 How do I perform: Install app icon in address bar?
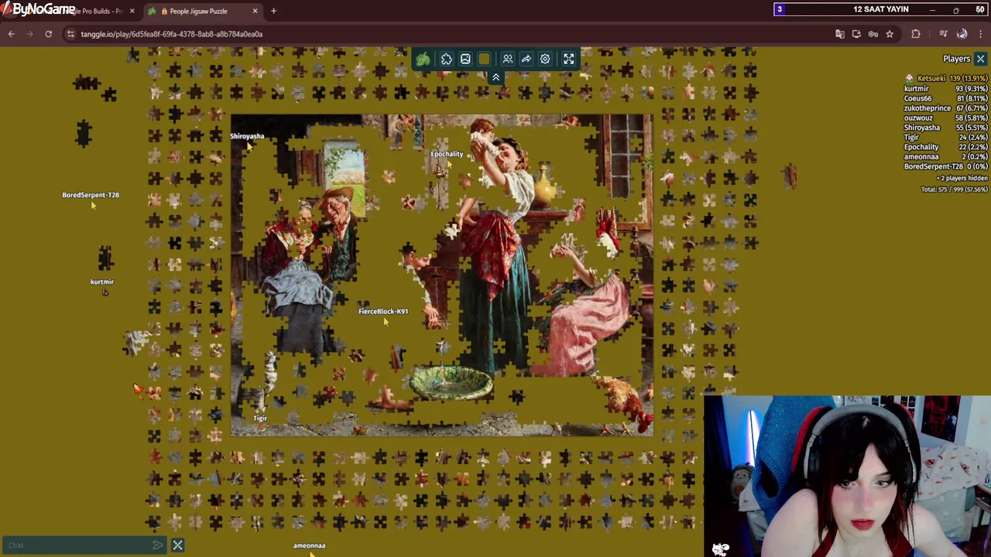coord(856,34)
